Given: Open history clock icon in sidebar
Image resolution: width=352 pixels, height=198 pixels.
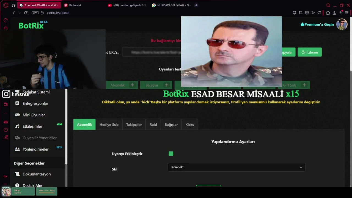Looking at the screenshot, I should click(5, 130).
